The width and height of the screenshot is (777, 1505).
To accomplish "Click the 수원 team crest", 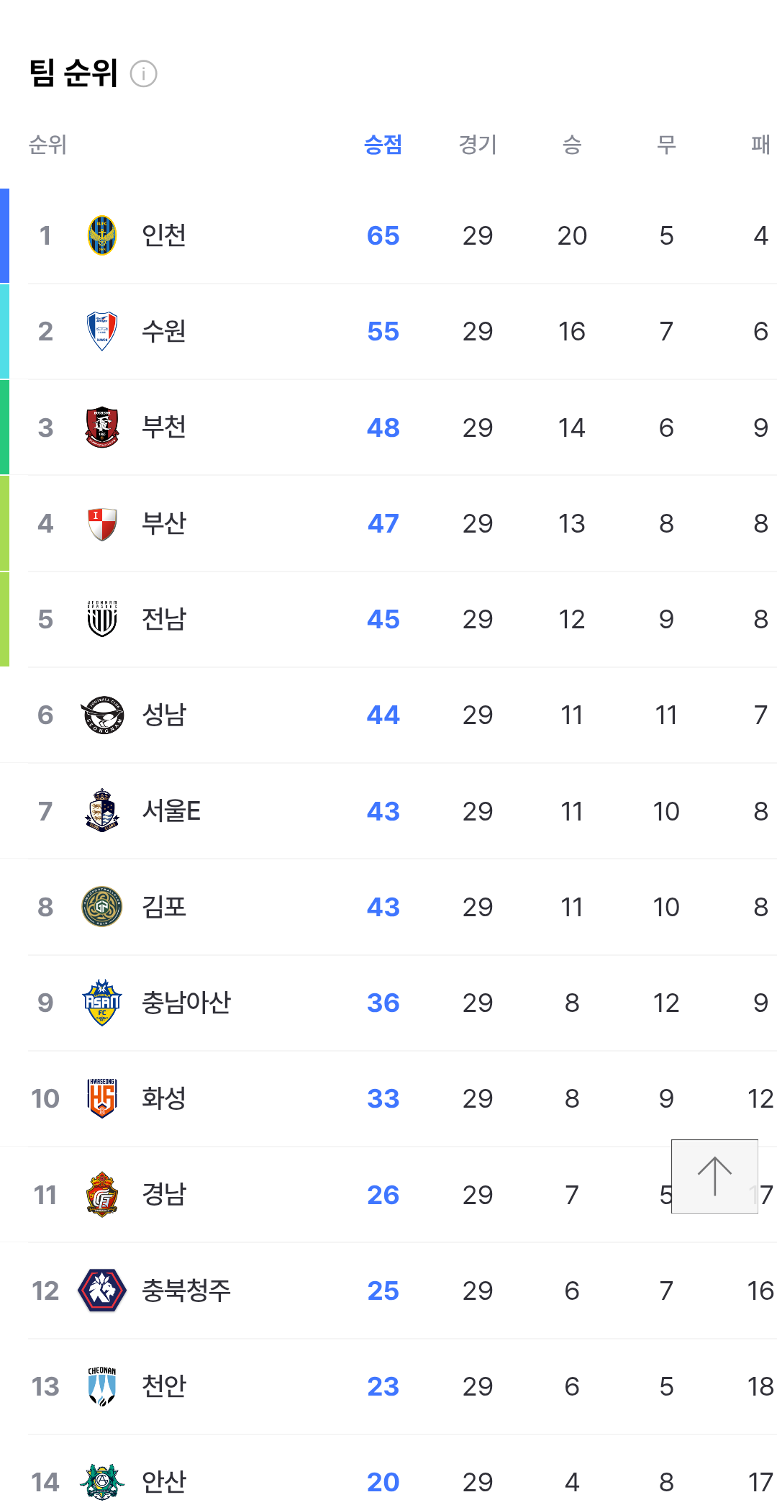I will click(102, 331).
